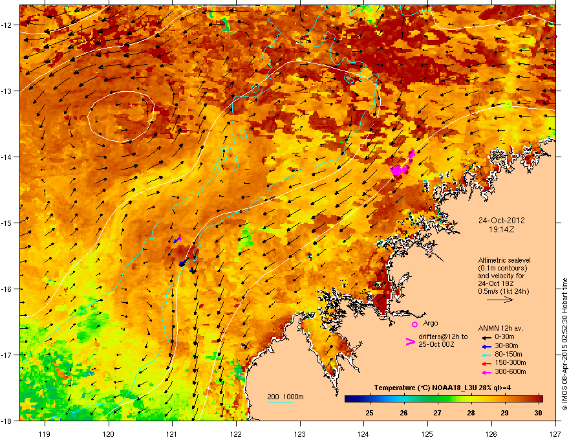Click the vertical IMOS copyright timestamp text
This screenshot has width=569, height=440.
pyautogui.click(x=564, y=344)
